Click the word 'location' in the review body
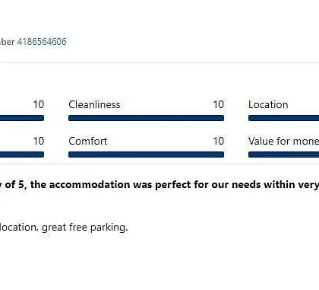This screenshot has height=290, width=319. [19, 228]
